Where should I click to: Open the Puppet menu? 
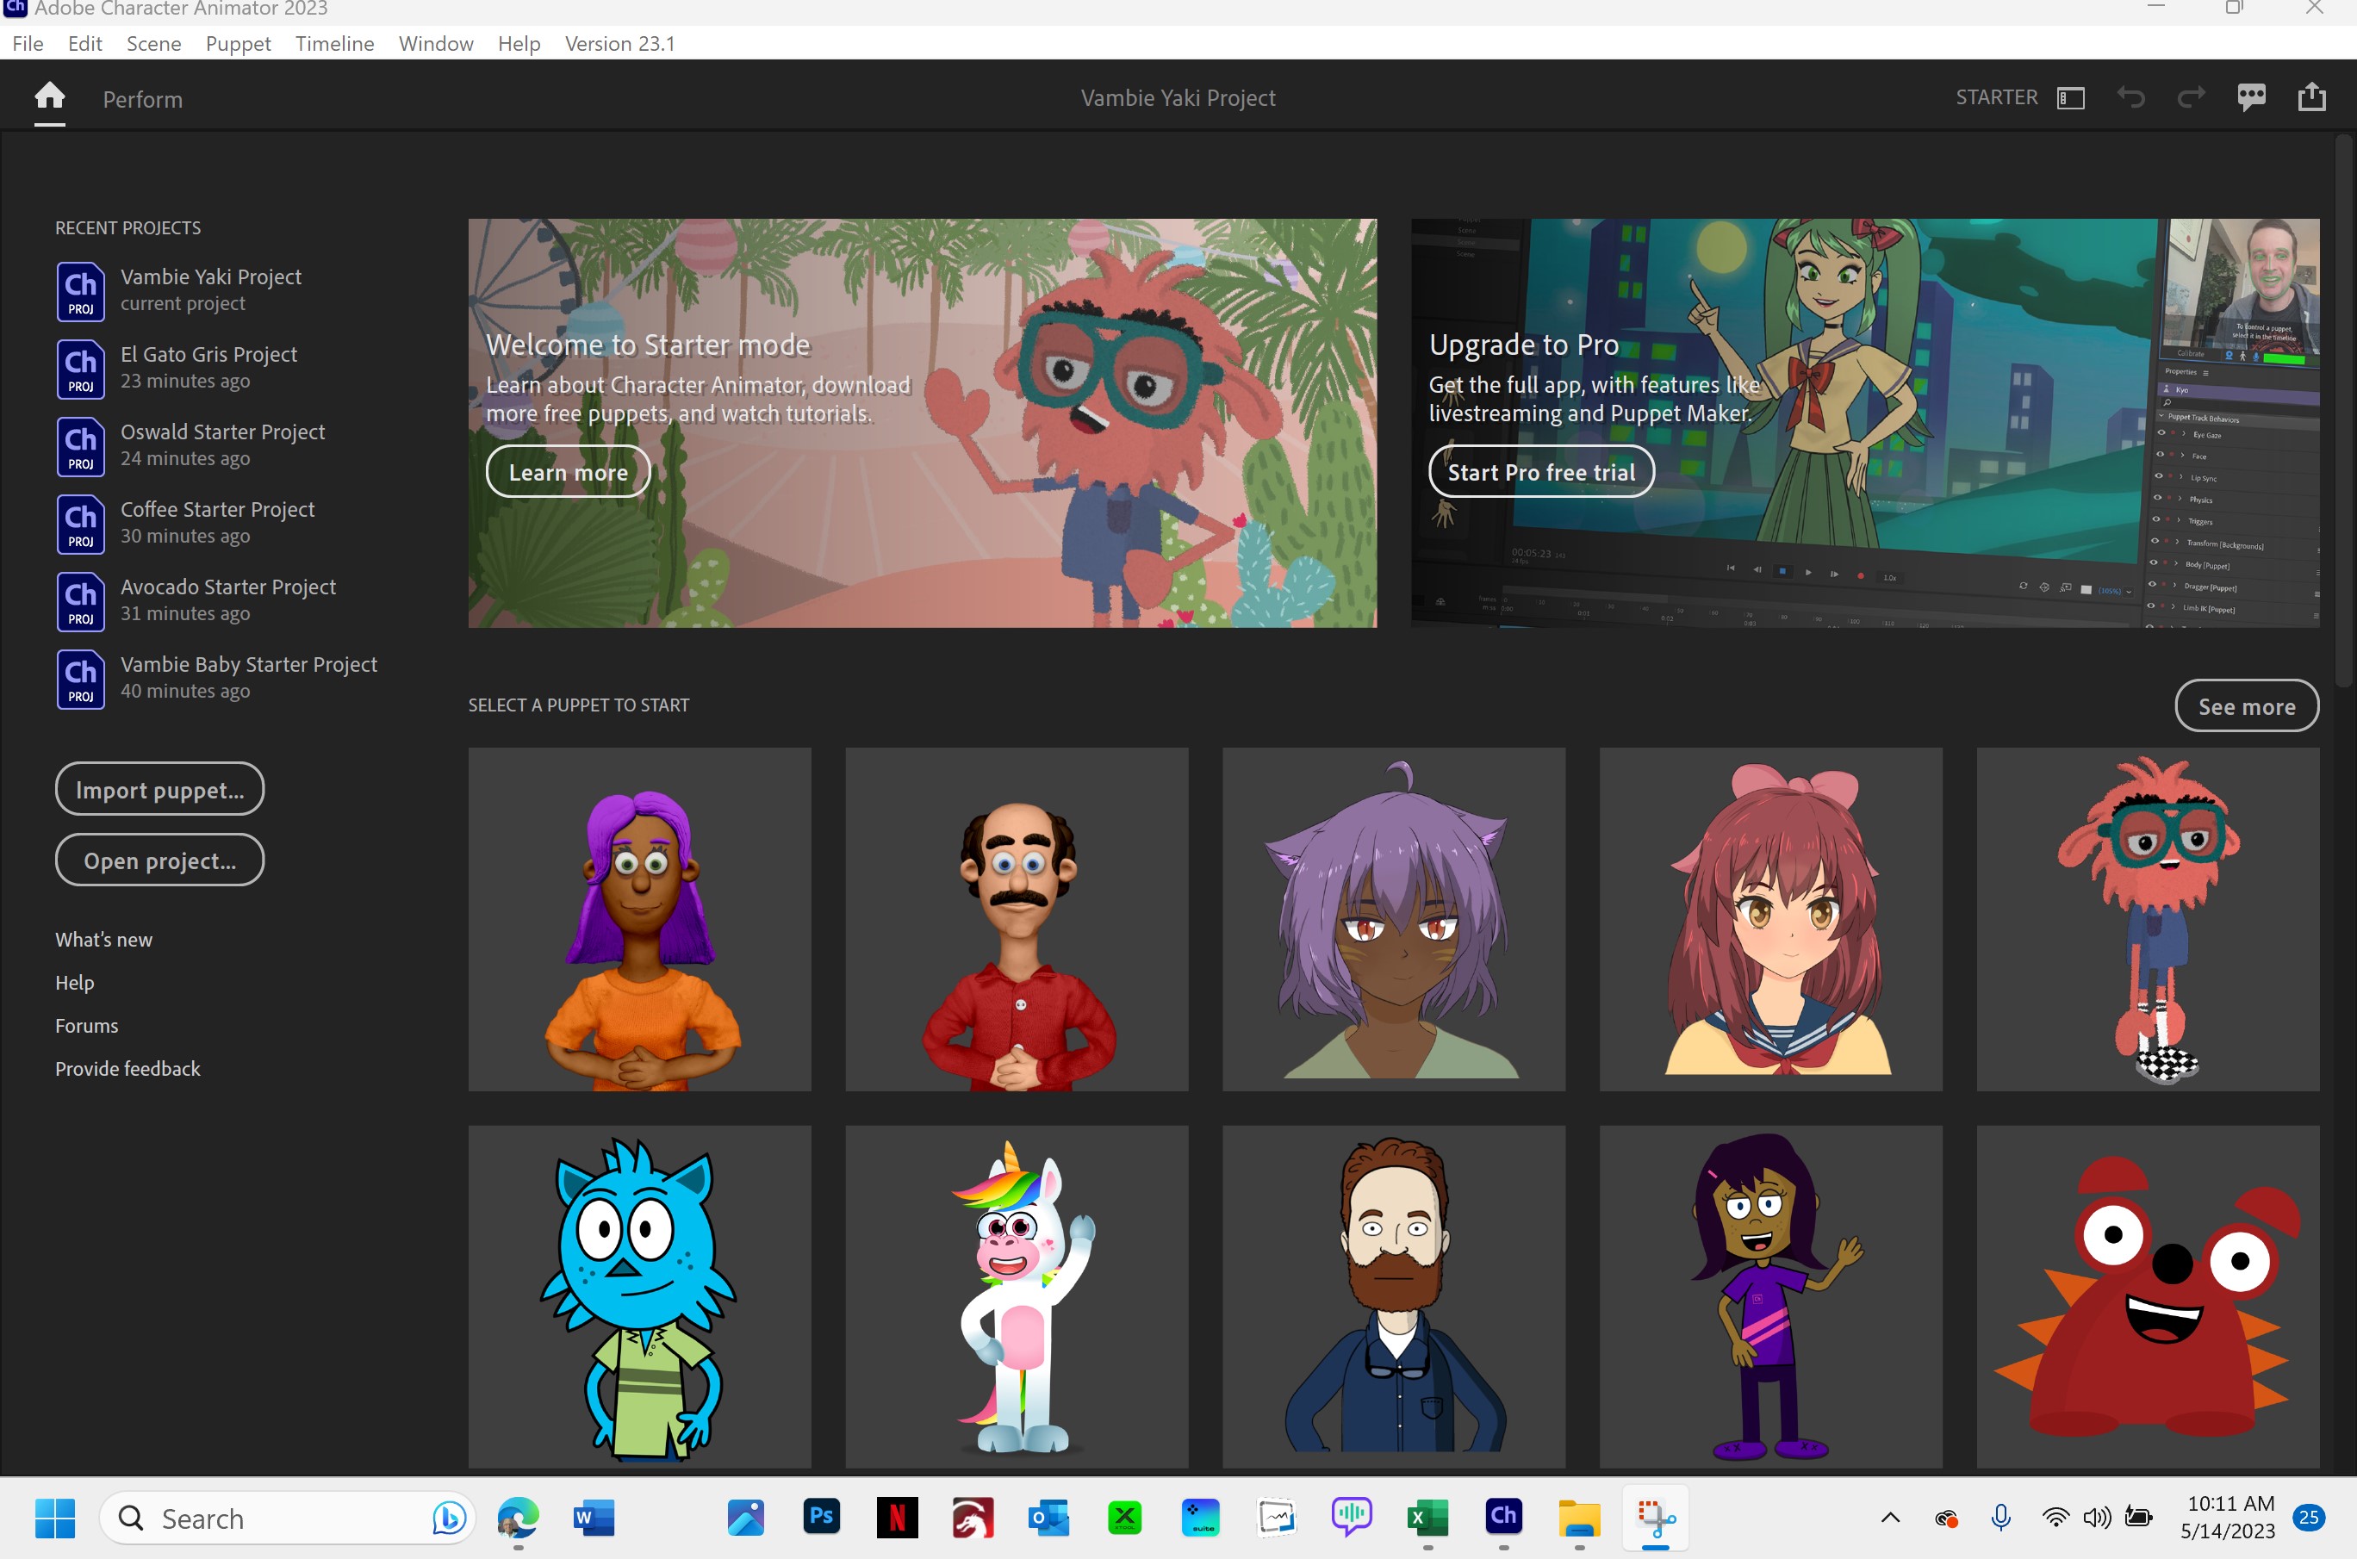point(238,44)
